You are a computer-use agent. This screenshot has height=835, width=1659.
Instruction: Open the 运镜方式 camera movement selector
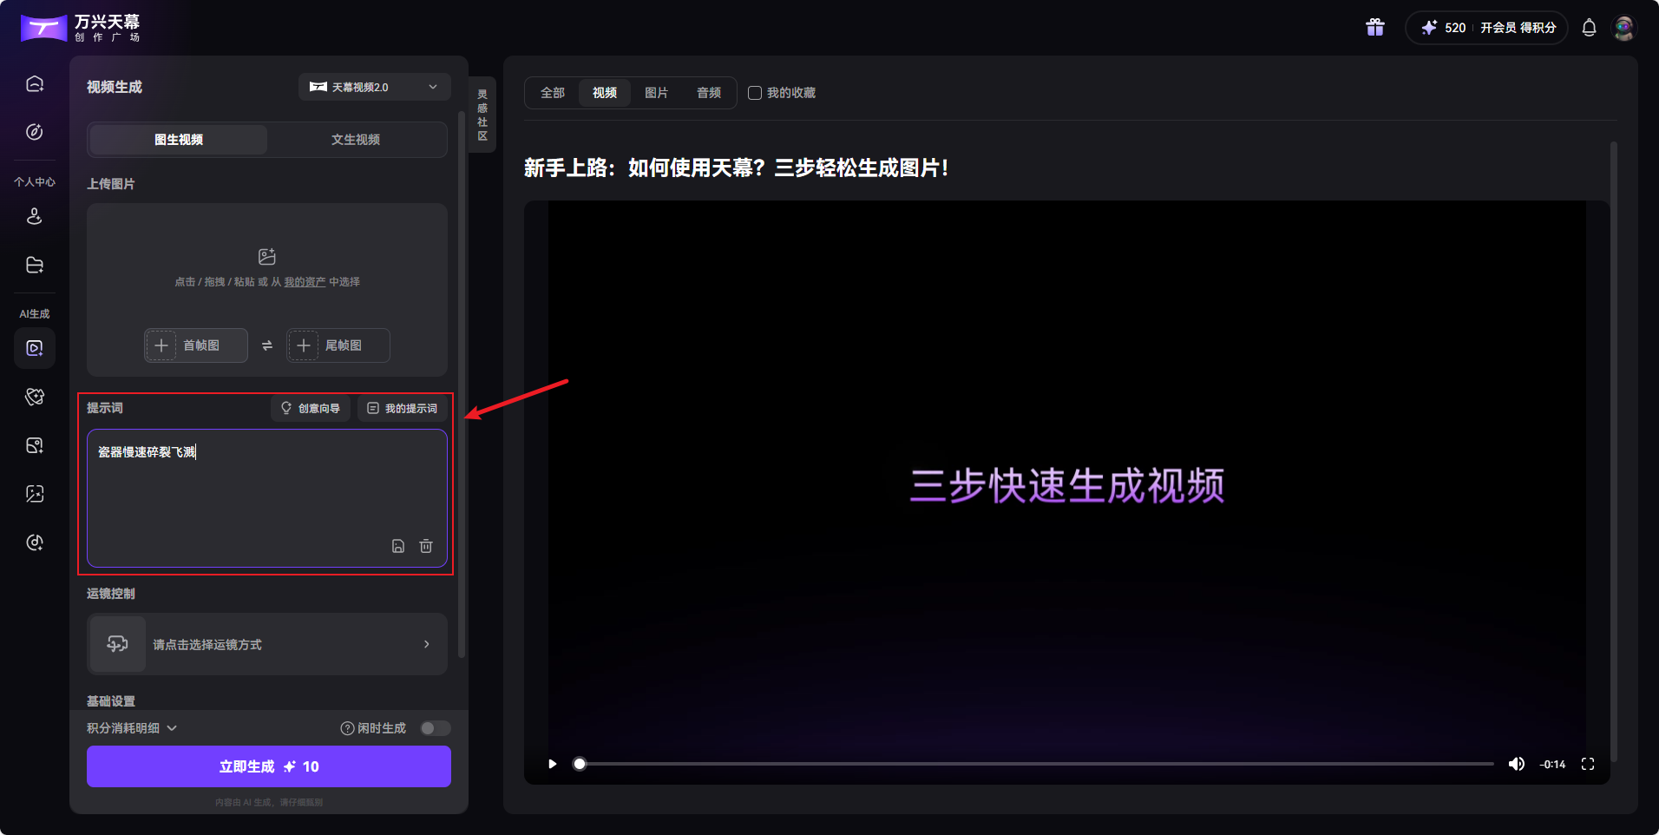click(266, 644)
